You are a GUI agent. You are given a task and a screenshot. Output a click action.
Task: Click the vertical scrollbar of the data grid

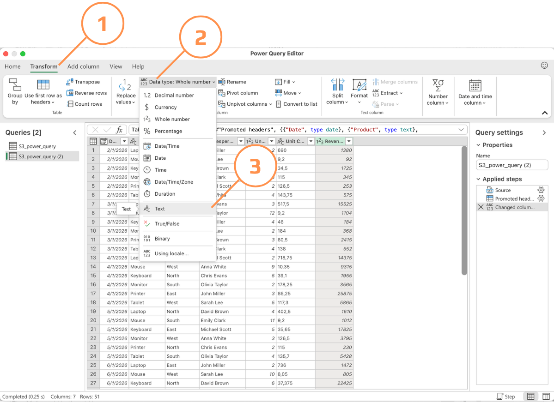coord(464,210)
